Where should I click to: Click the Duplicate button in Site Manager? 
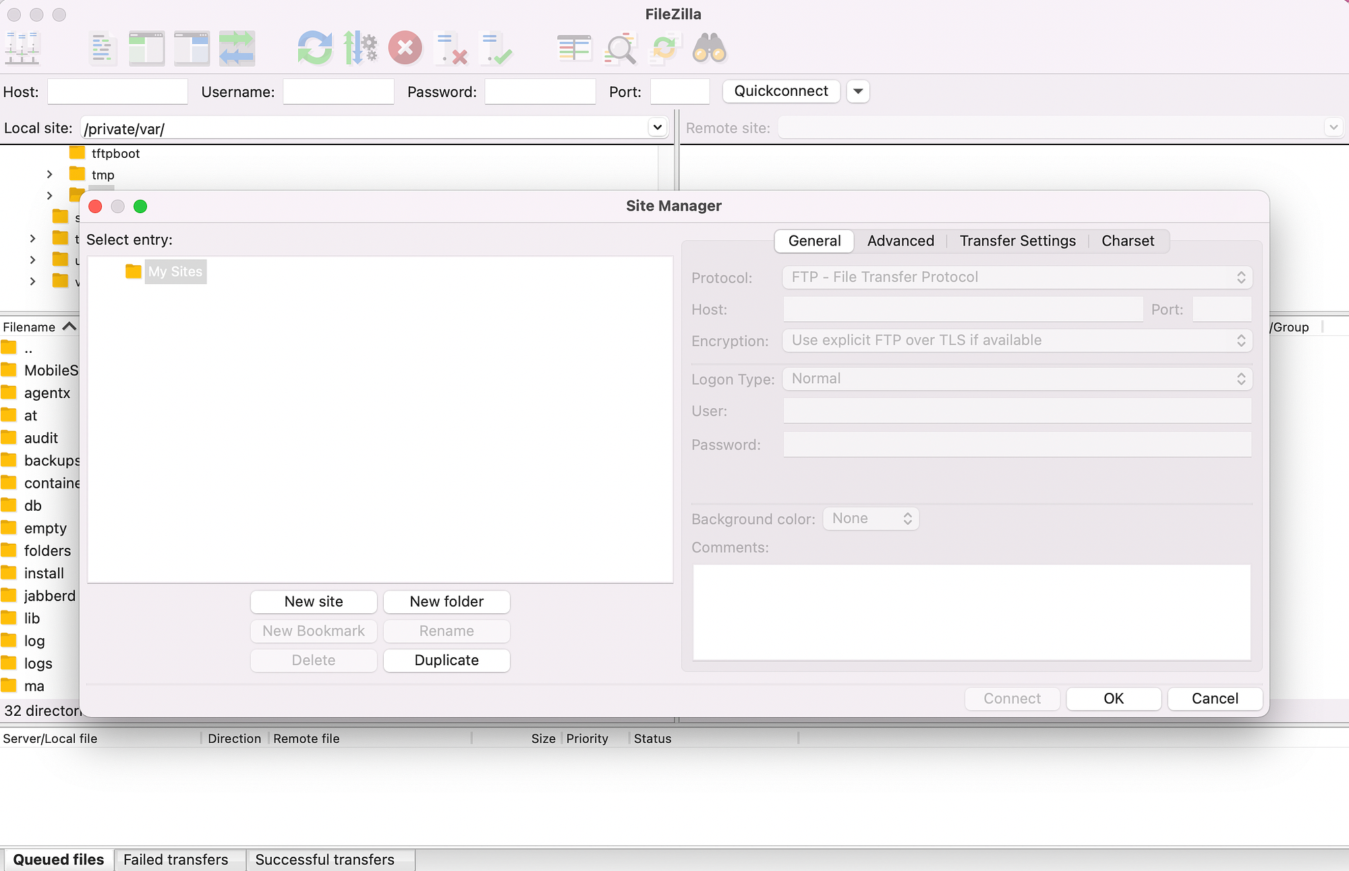pos(447,660)
